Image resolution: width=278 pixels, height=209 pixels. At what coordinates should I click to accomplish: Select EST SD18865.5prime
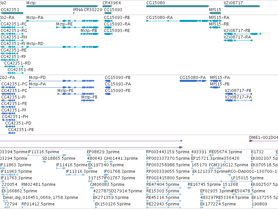pyautogui.click(x=59, y=158)
